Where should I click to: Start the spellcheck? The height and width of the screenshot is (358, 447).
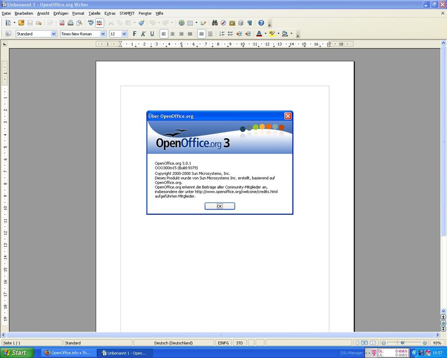90,23
